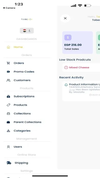Click the Products tag icon
The width and height of the screenshot is (100, 178).
tap(8, 105)
